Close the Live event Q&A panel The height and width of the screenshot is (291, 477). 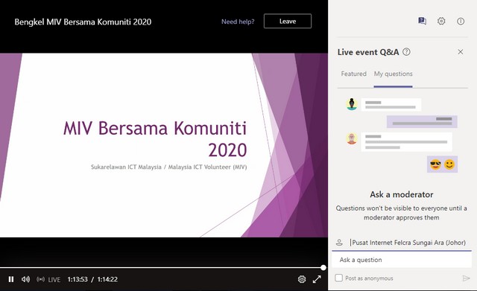pos(461,52)
